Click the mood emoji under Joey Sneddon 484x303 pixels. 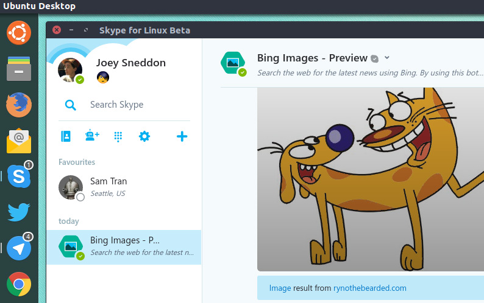[103, 77]
